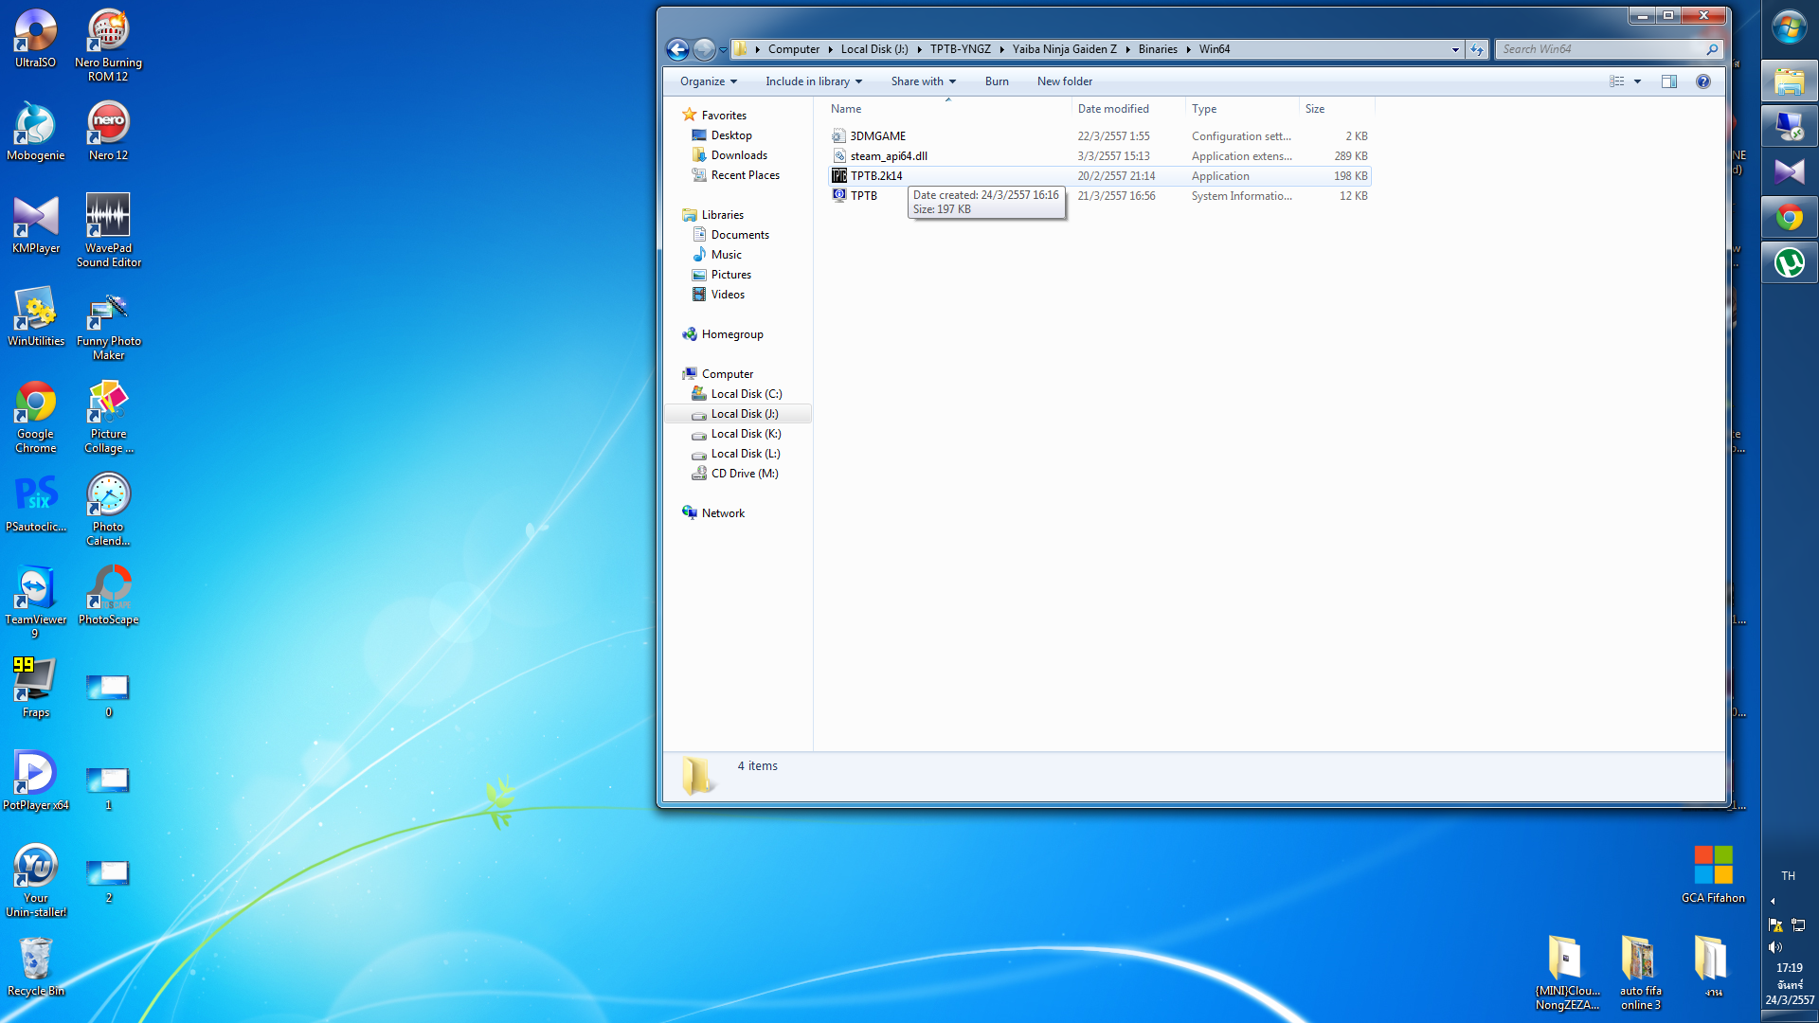
Task: Click the uTorrent icon in taskbar
Action: [x=1789, y=263]
